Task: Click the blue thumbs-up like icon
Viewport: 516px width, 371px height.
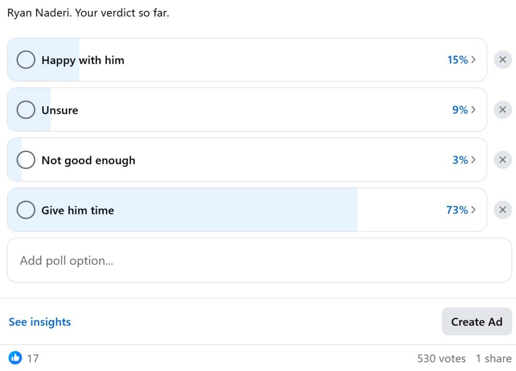Action: point(16,358)
